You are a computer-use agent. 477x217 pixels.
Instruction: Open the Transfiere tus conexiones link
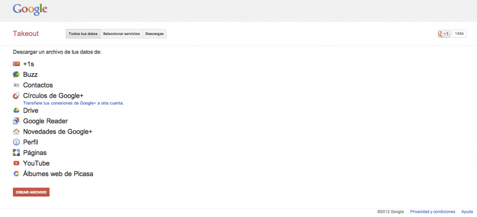74,103
